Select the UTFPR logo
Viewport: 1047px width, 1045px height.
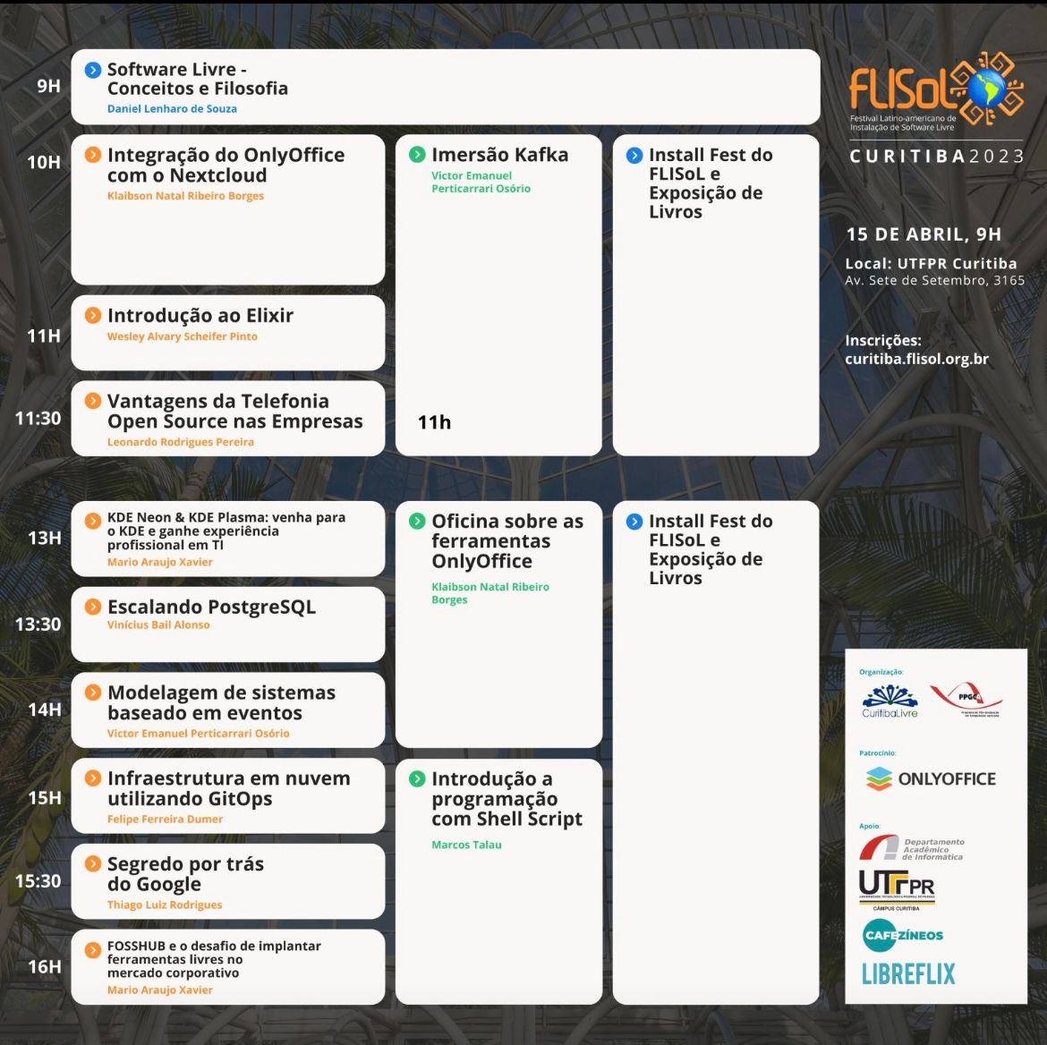897,889
